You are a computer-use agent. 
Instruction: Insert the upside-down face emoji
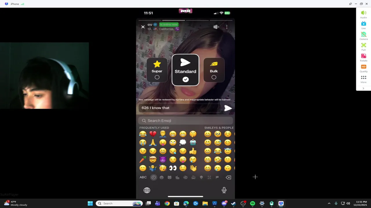pos(228,168)
